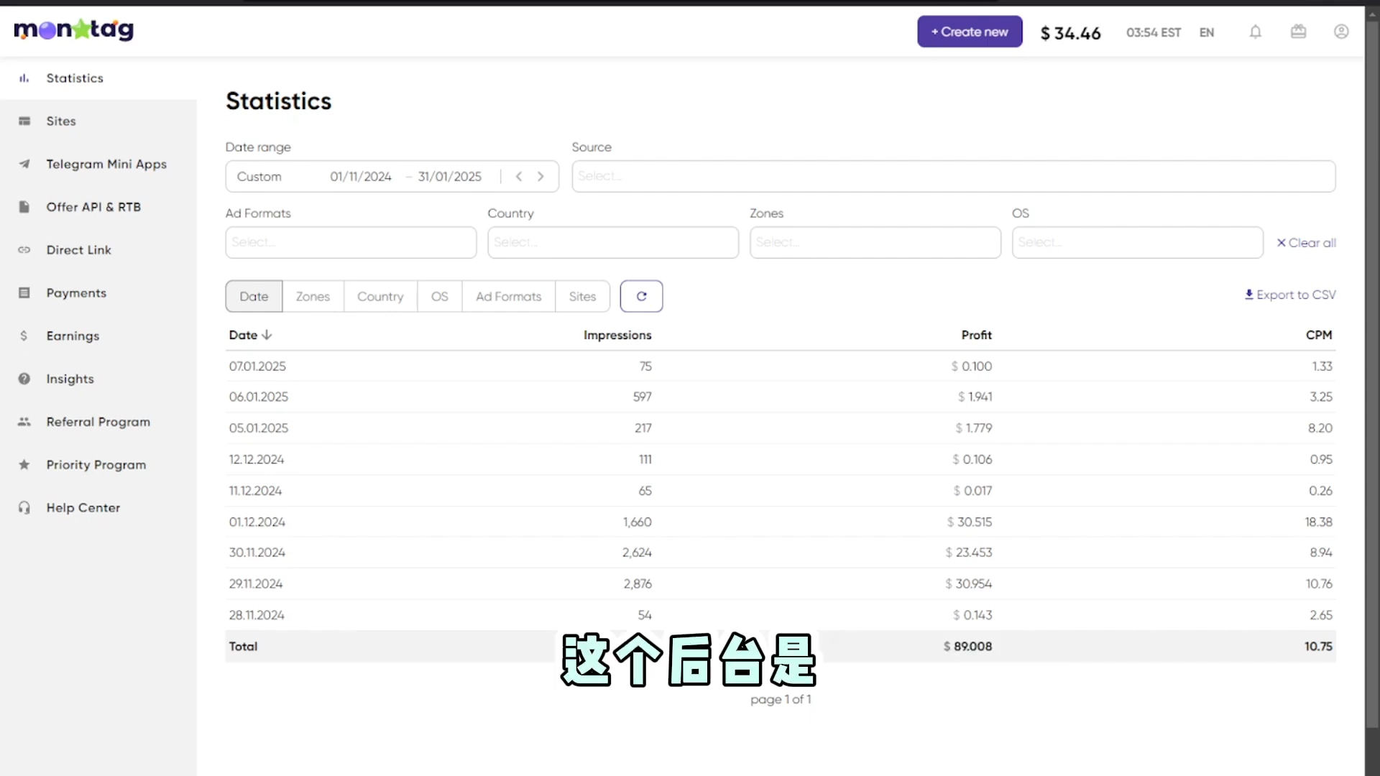Click the 28.11.2024 date cell
The height and width of the screenshot is (776, 1380).
pyautogui.click(x=257, y=615)
